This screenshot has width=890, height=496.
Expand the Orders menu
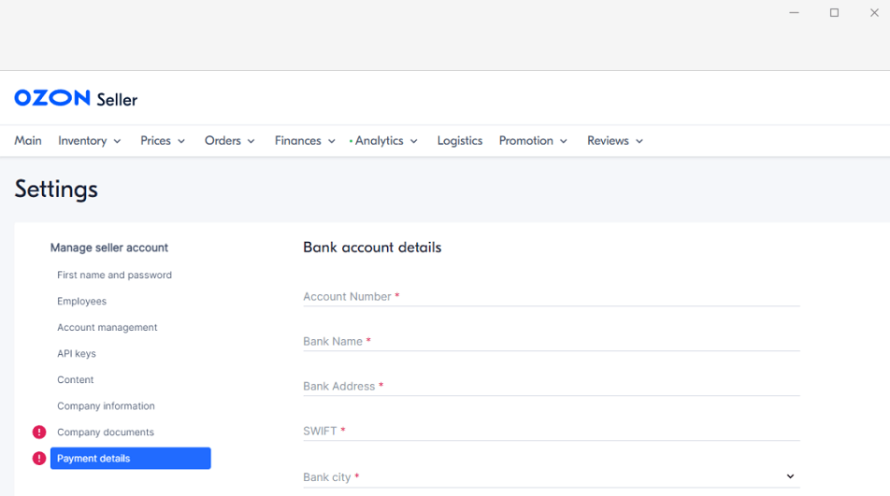[x=230, y=141]
